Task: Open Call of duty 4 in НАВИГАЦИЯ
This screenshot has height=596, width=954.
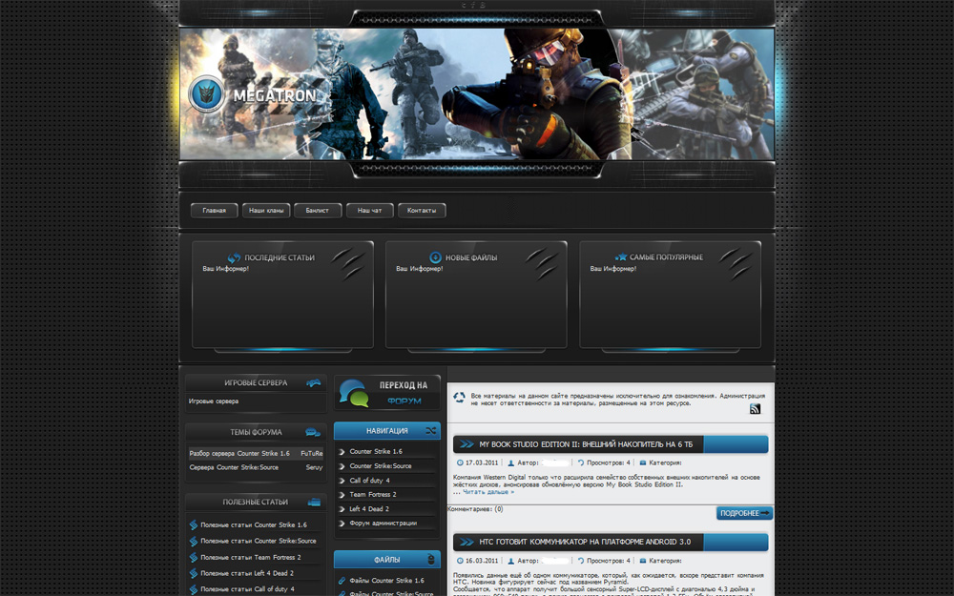Action: pyautogui.click(x=370, y=481)
